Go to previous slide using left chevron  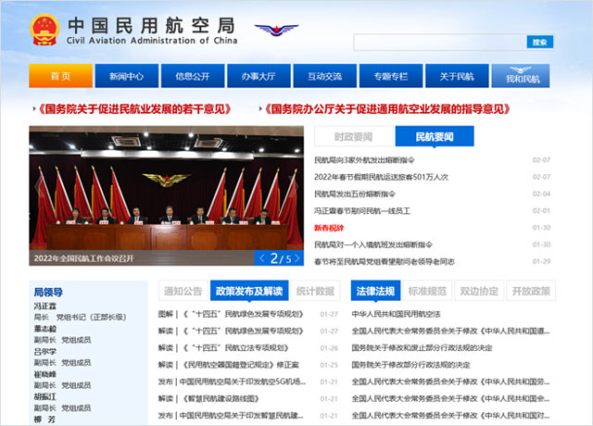point(262,258)
